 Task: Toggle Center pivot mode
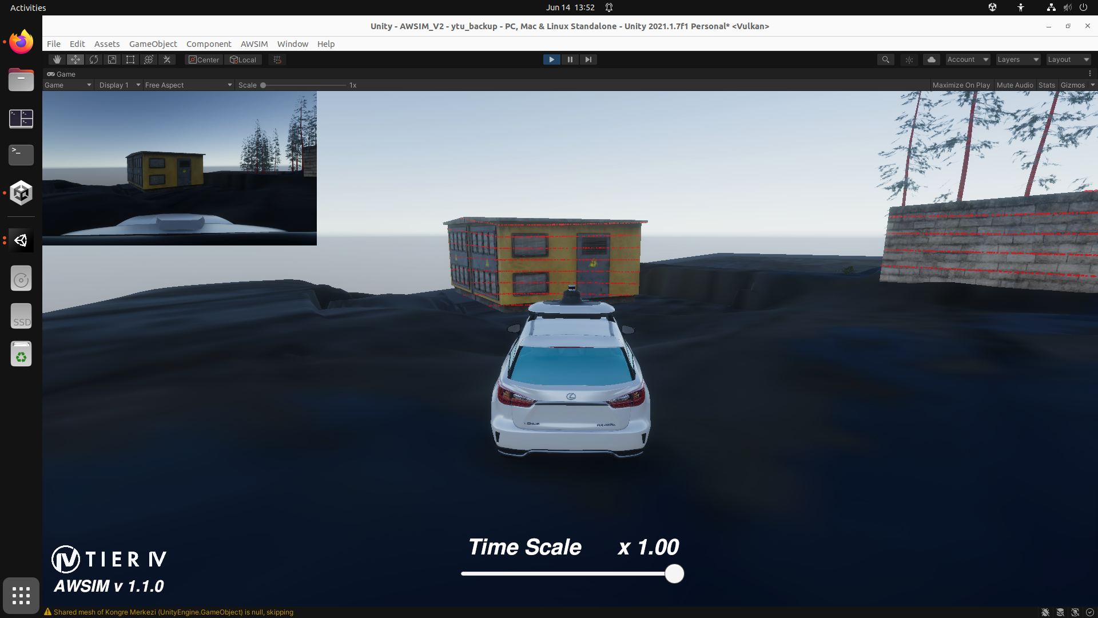(x=204, y=59)
